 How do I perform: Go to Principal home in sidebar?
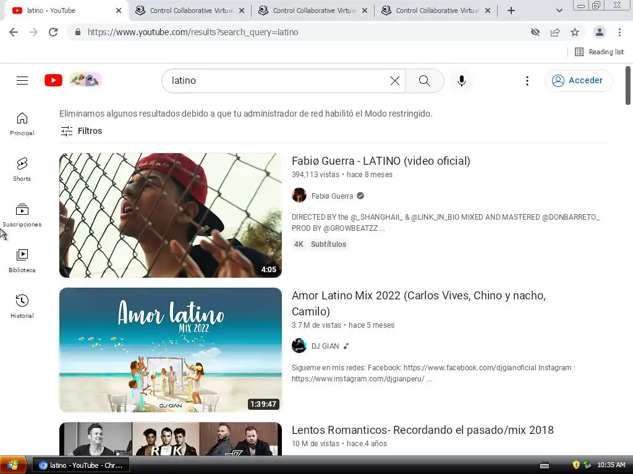[22, 123]
